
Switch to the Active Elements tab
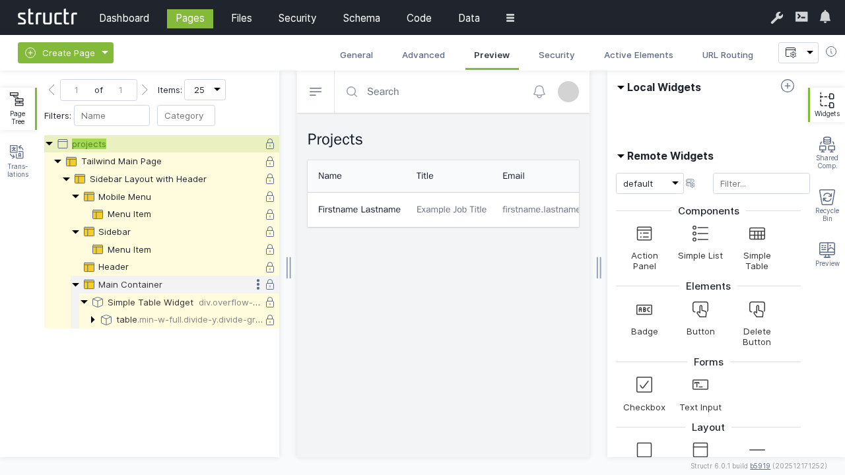coord(638,55)
